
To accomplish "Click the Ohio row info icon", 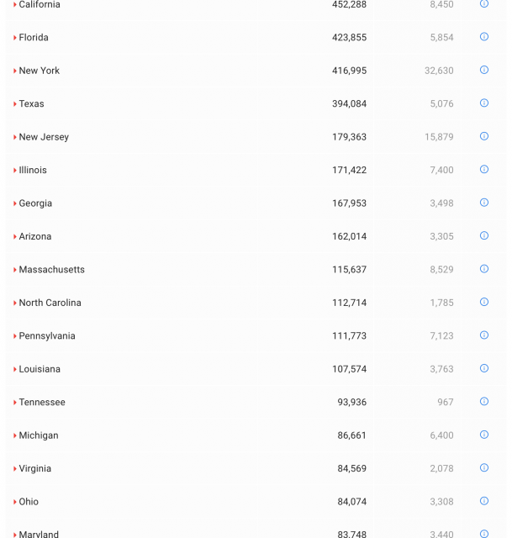I will pos(484,501).
